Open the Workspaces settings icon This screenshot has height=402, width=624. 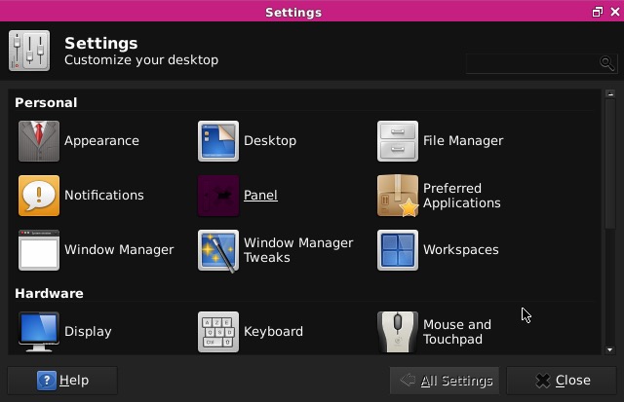tap(398, 250)
